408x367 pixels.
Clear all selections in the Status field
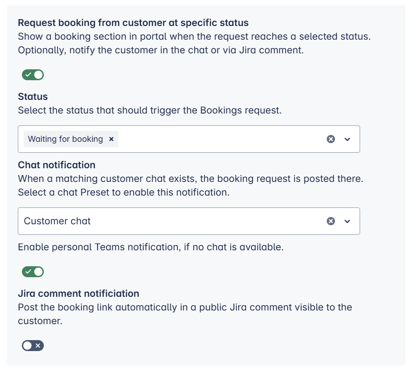click(331, 139)
